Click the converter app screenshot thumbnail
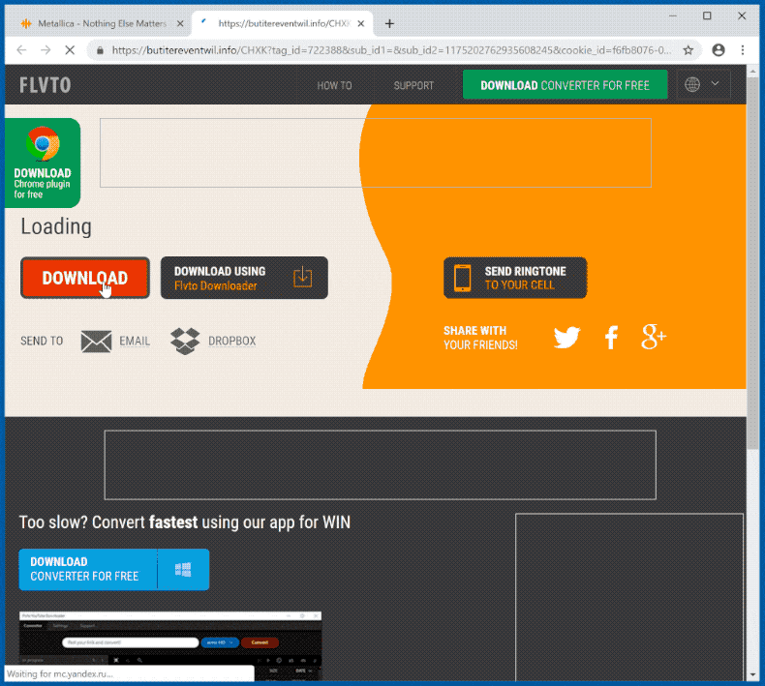 170,645
